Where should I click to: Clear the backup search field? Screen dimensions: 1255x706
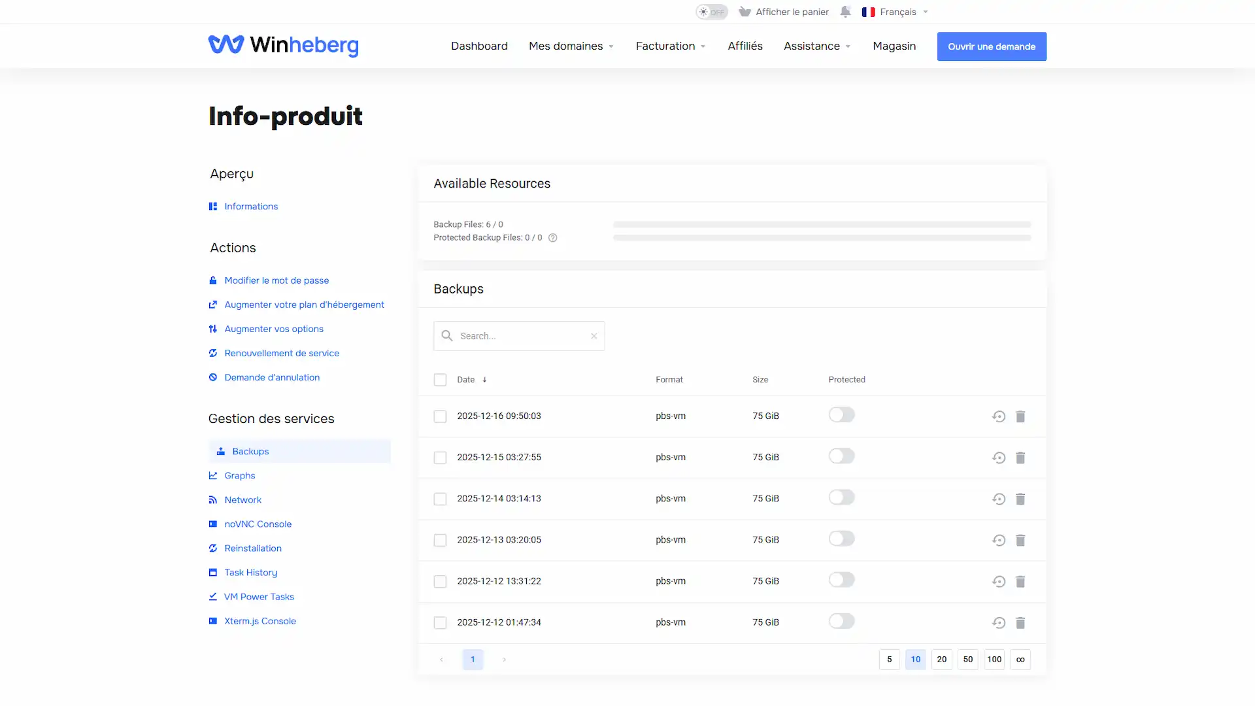pyautogui.click(x=594, y=336)
